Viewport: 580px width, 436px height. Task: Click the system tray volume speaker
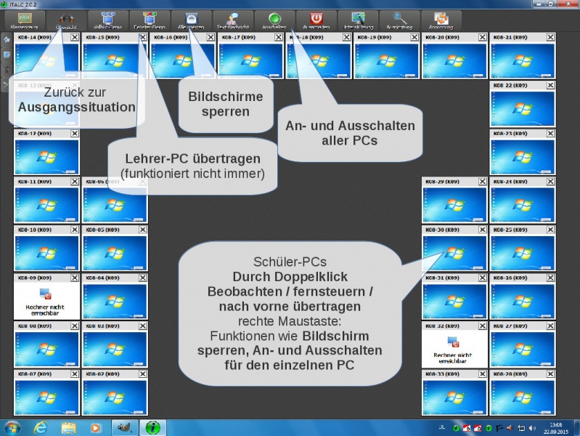point(532,428)
